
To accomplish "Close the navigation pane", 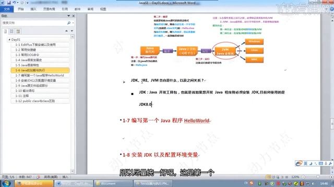I will 74,16.
